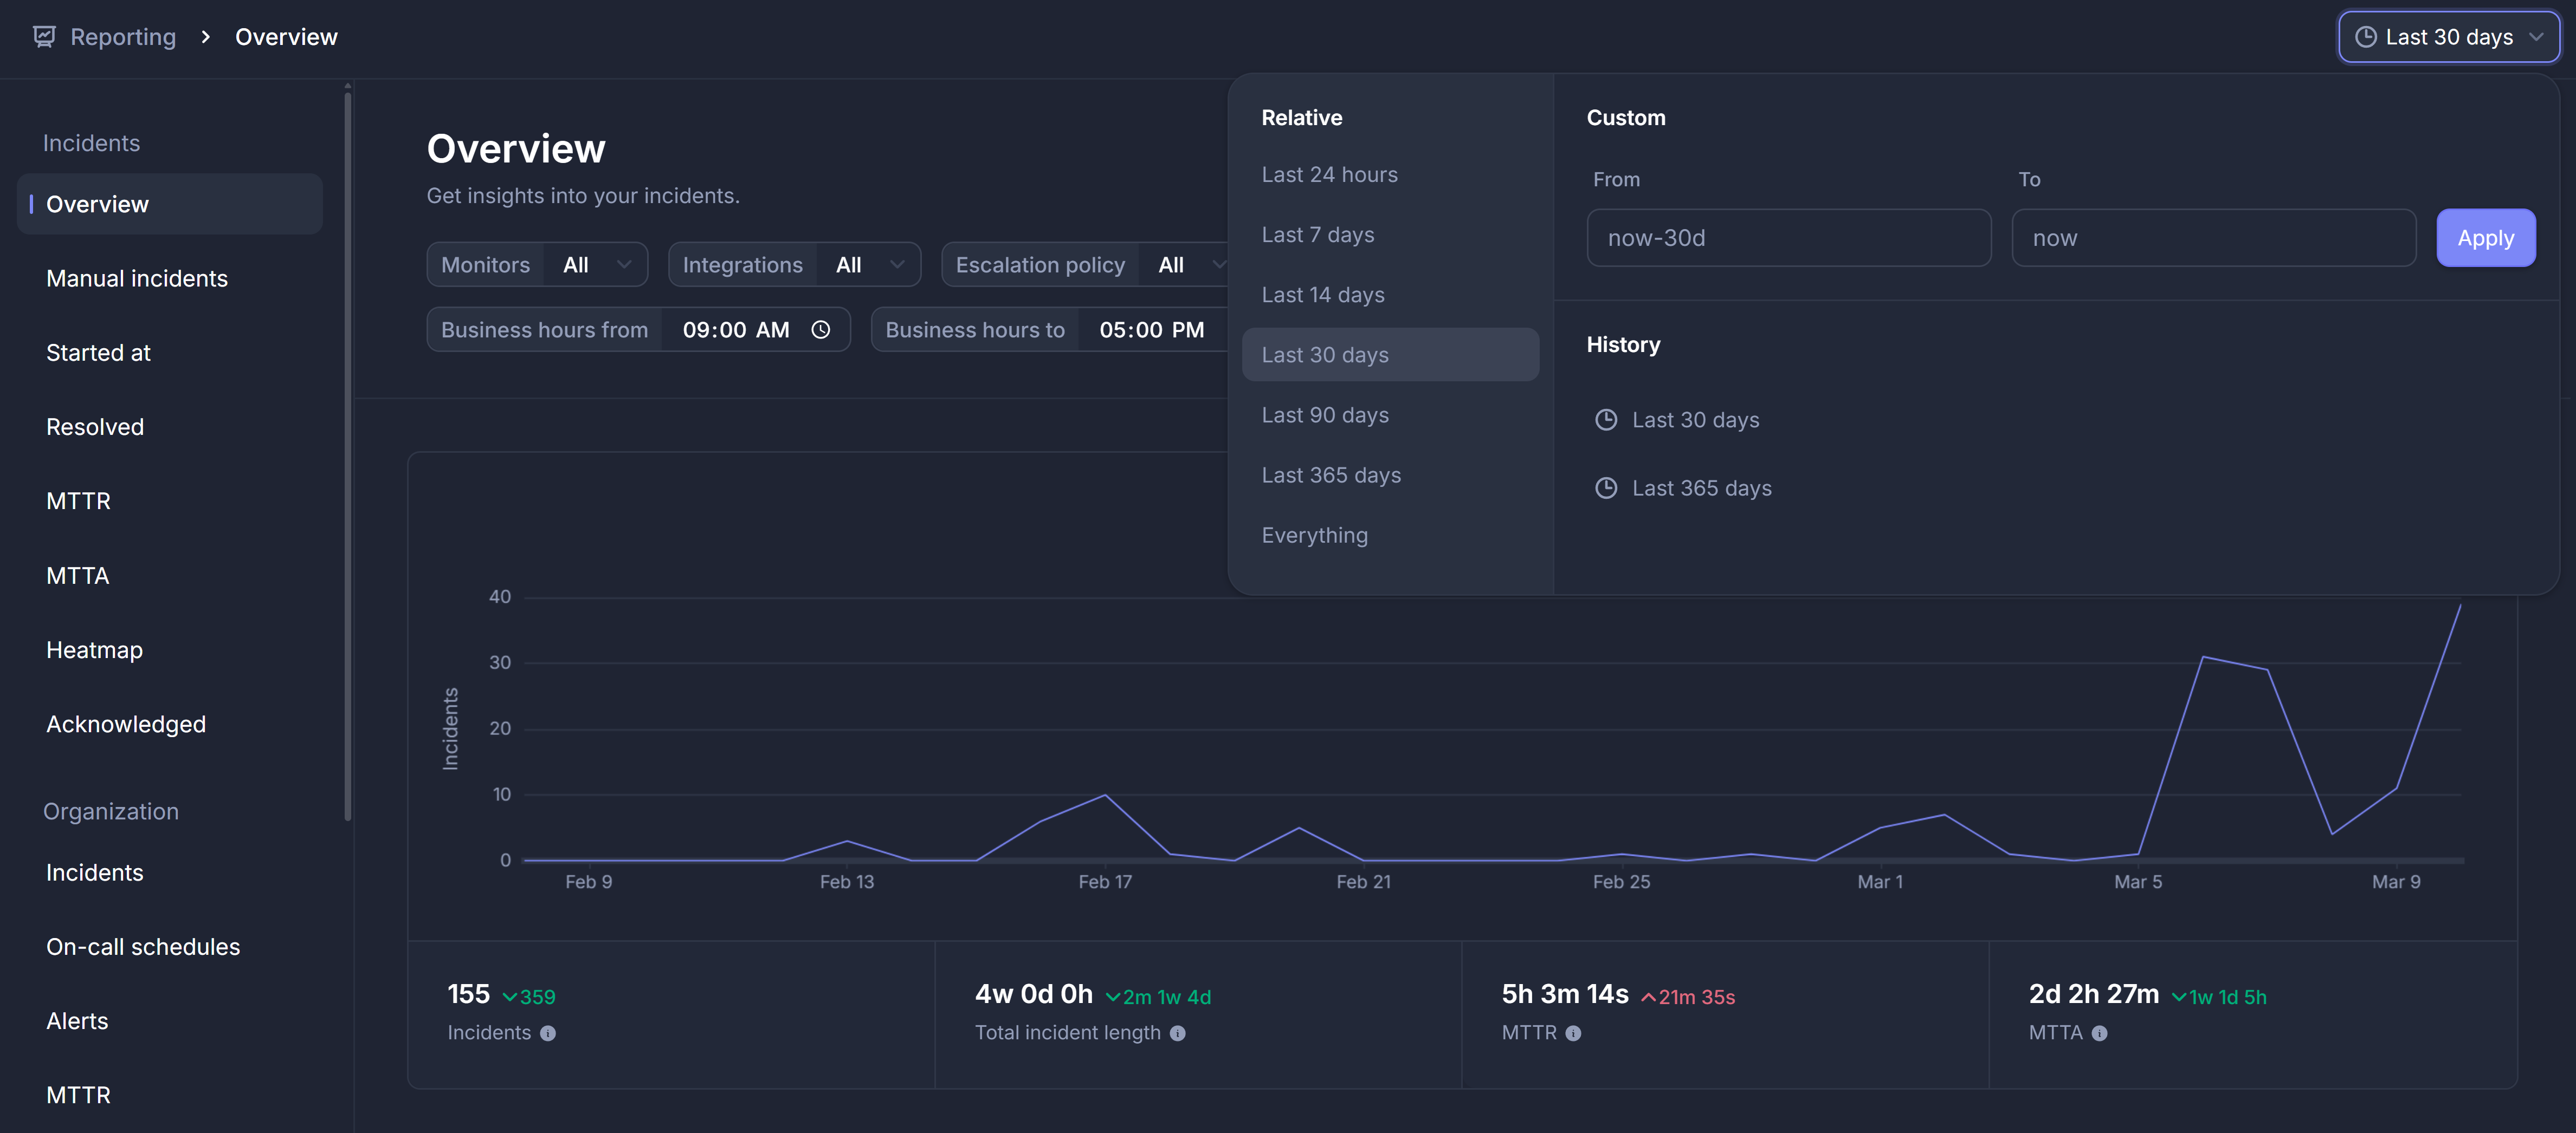Image resolution: width=2576 pixels, height=1133 pixels.
Task: Select Last 7 days relative range
Action: [1317, 235]
